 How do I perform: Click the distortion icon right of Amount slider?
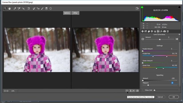click(177, 39)
